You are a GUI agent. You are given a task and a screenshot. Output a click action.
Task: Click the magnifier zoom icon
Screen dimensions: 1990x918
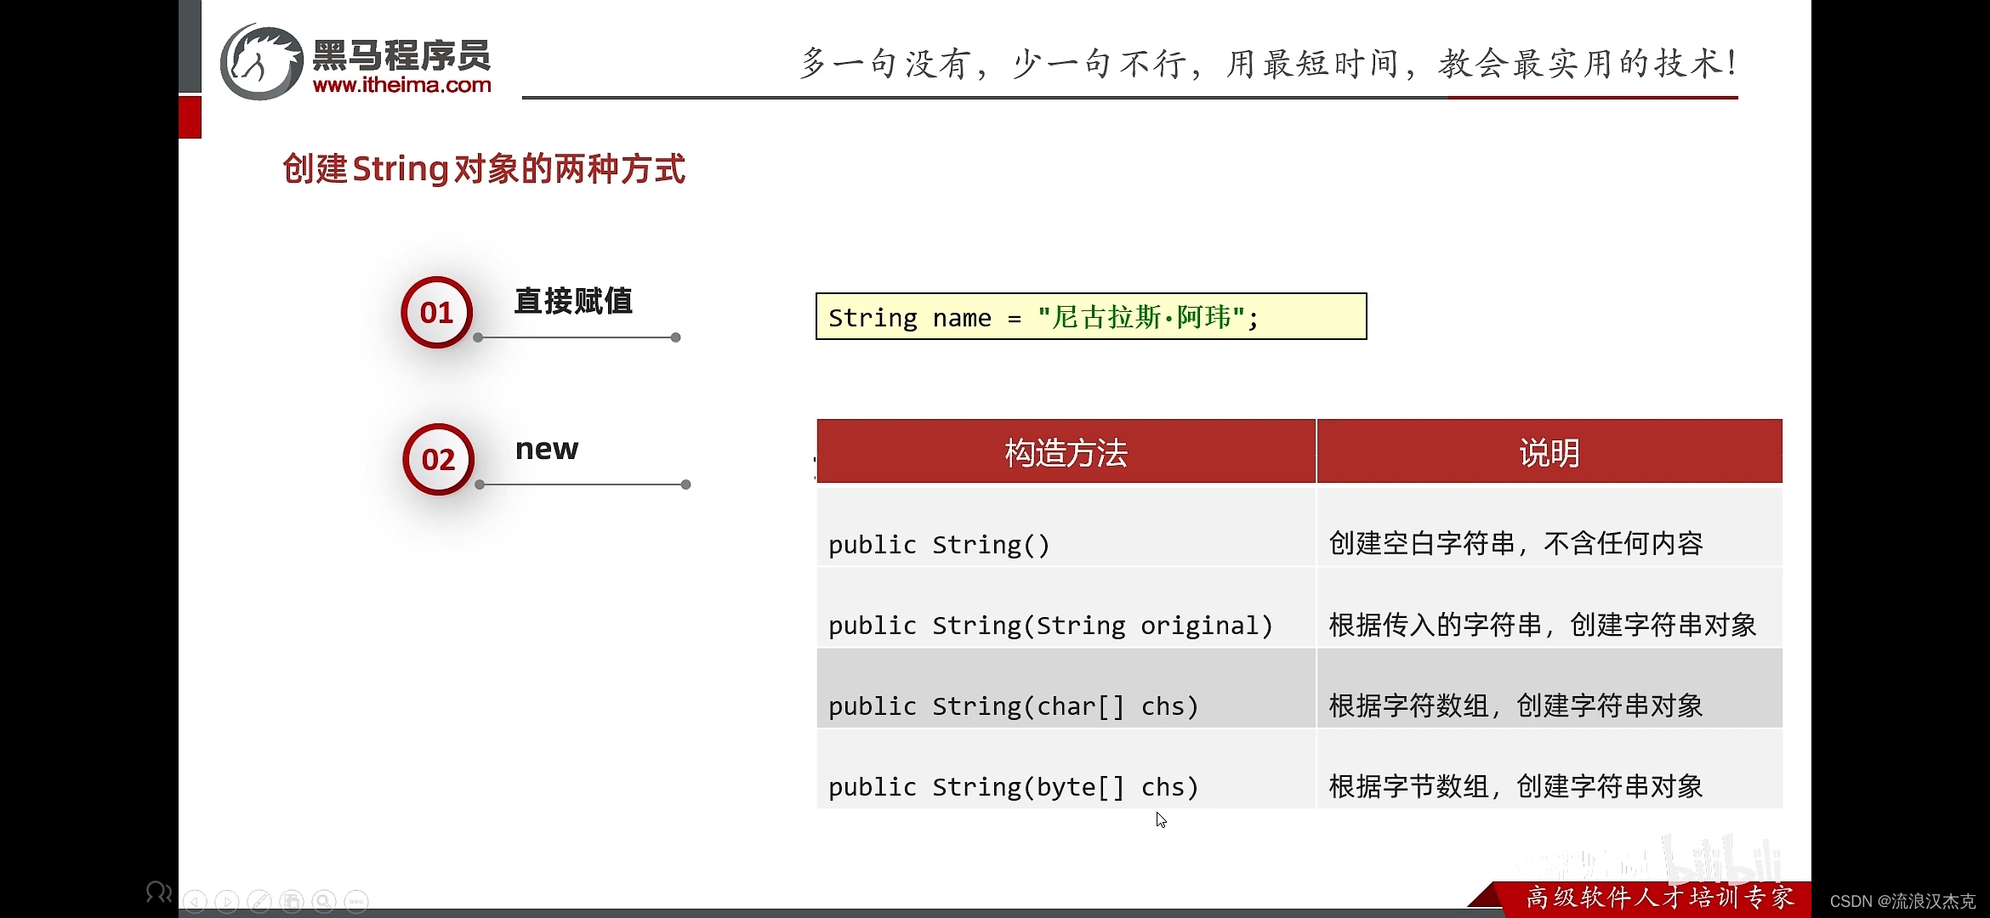324,902
